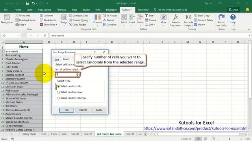This screenshot has height=141, width=252.
Task: Adjust the zoom slider
Action: (x=230, y=139)
